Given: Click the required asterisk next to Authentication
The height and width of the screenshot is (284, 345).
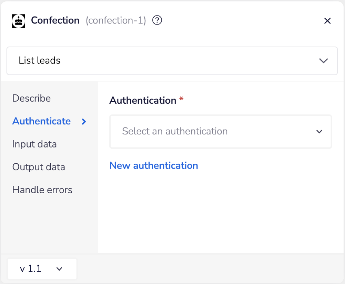Looking at the screenshot, I should [181, 98].
